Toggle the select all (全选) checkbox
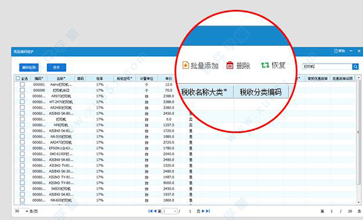363x220 pixels. coord(18,79)
